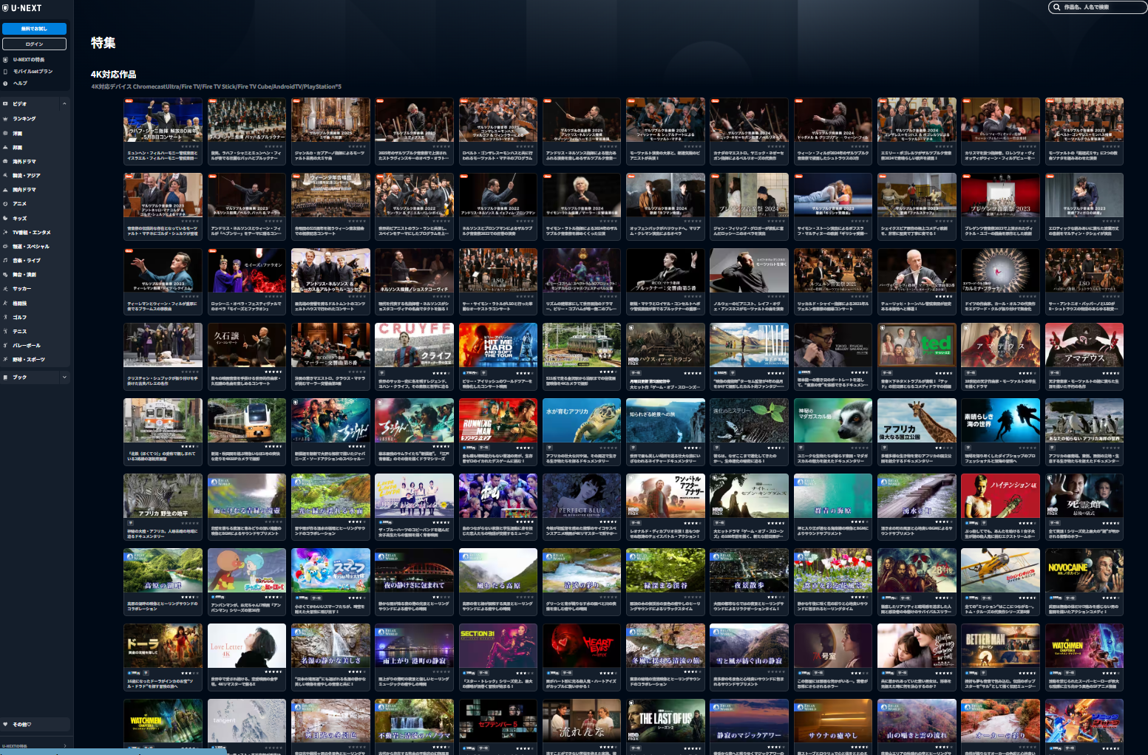This screenshot has height=755, width=1148.
Task: Expand the ブック section chevron
Action: tap(64, 377)
